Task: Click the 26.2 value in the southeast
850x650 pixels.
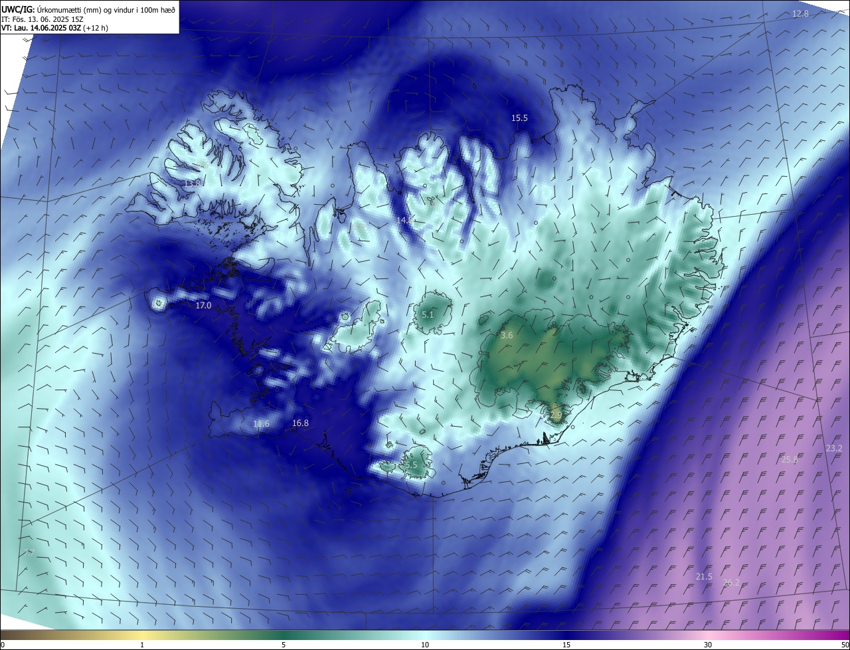Action: tap(731, 583)
